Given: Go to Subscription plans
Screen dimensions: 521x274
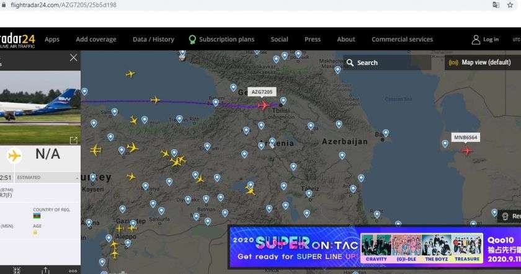Looking at the screenshot, I should click(x=221, y=40).
